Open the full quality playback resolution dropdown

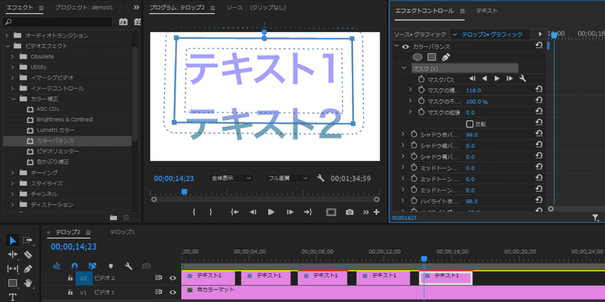[x=287, y=178]
